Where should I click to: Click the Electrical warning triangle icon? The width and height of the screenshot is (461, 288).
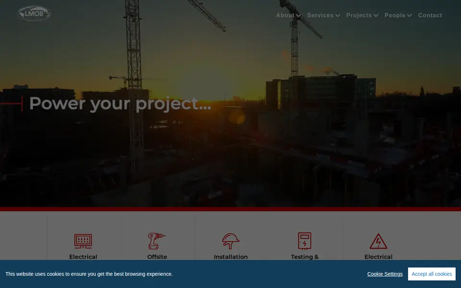[378, 241]
